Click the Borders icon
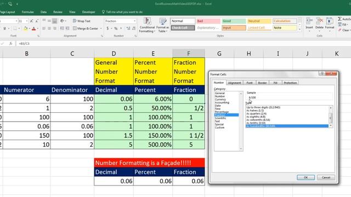The image size is (351, 197). [x=15, y=28]
